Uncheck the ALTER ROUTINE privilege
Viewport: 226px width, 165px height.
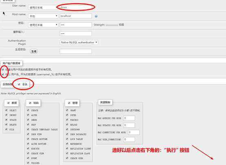(28, 144)
